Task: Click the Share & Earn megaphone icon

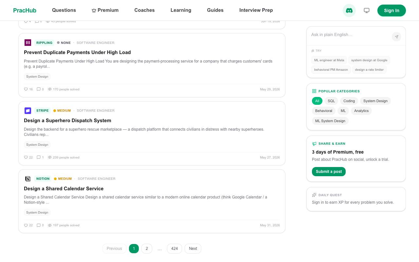Action: click(314, 144)
